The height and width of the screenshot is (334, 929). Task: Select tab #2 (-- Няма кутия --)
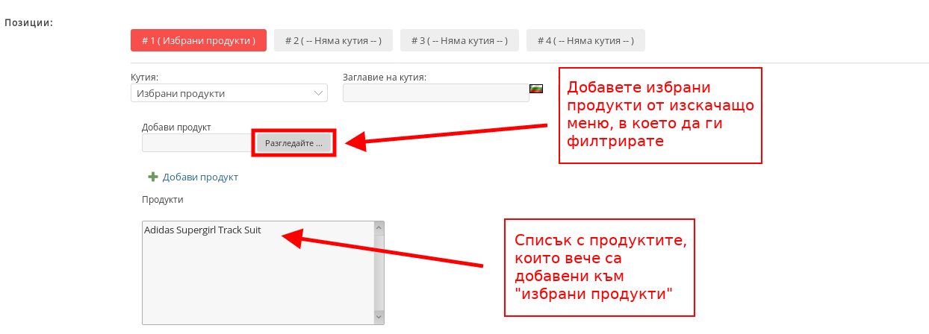(333, 40)
